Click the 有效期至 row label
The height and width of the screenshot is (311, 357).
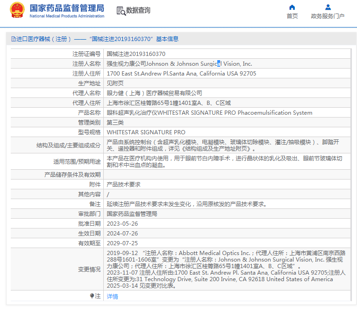89,243
